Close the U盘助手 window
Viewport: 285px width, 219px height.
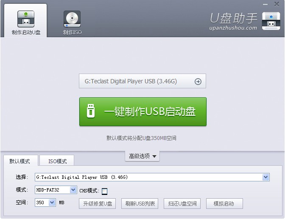pos(277,4)
